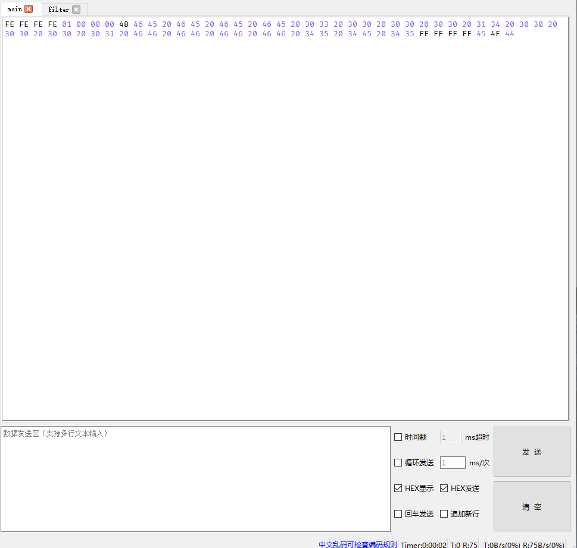Switch to the filter tab

[x=58, y=10]
